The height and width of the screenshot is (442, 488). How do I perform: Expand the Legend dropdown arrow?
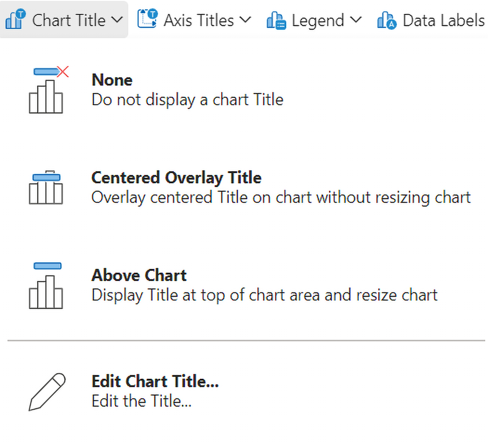tap(356, 20)
